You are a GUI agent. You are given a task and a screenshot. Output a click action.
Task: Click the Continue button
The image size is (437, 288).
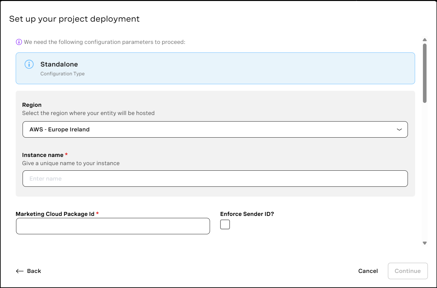pos(408,271)
